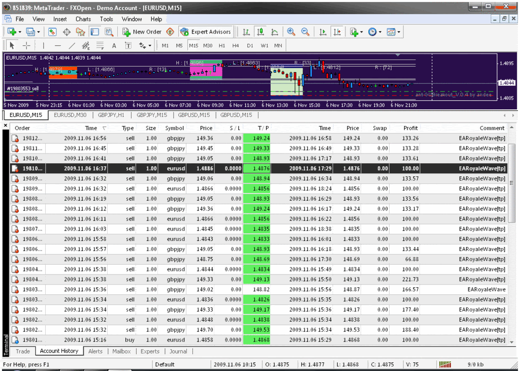The image size is (520, 371).
Task: Show the Navigator panel via the star-folder icon
Action: pos(81,32)
